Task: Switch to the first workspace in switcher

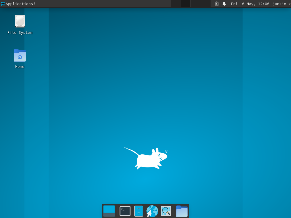Action: point(176,4)
